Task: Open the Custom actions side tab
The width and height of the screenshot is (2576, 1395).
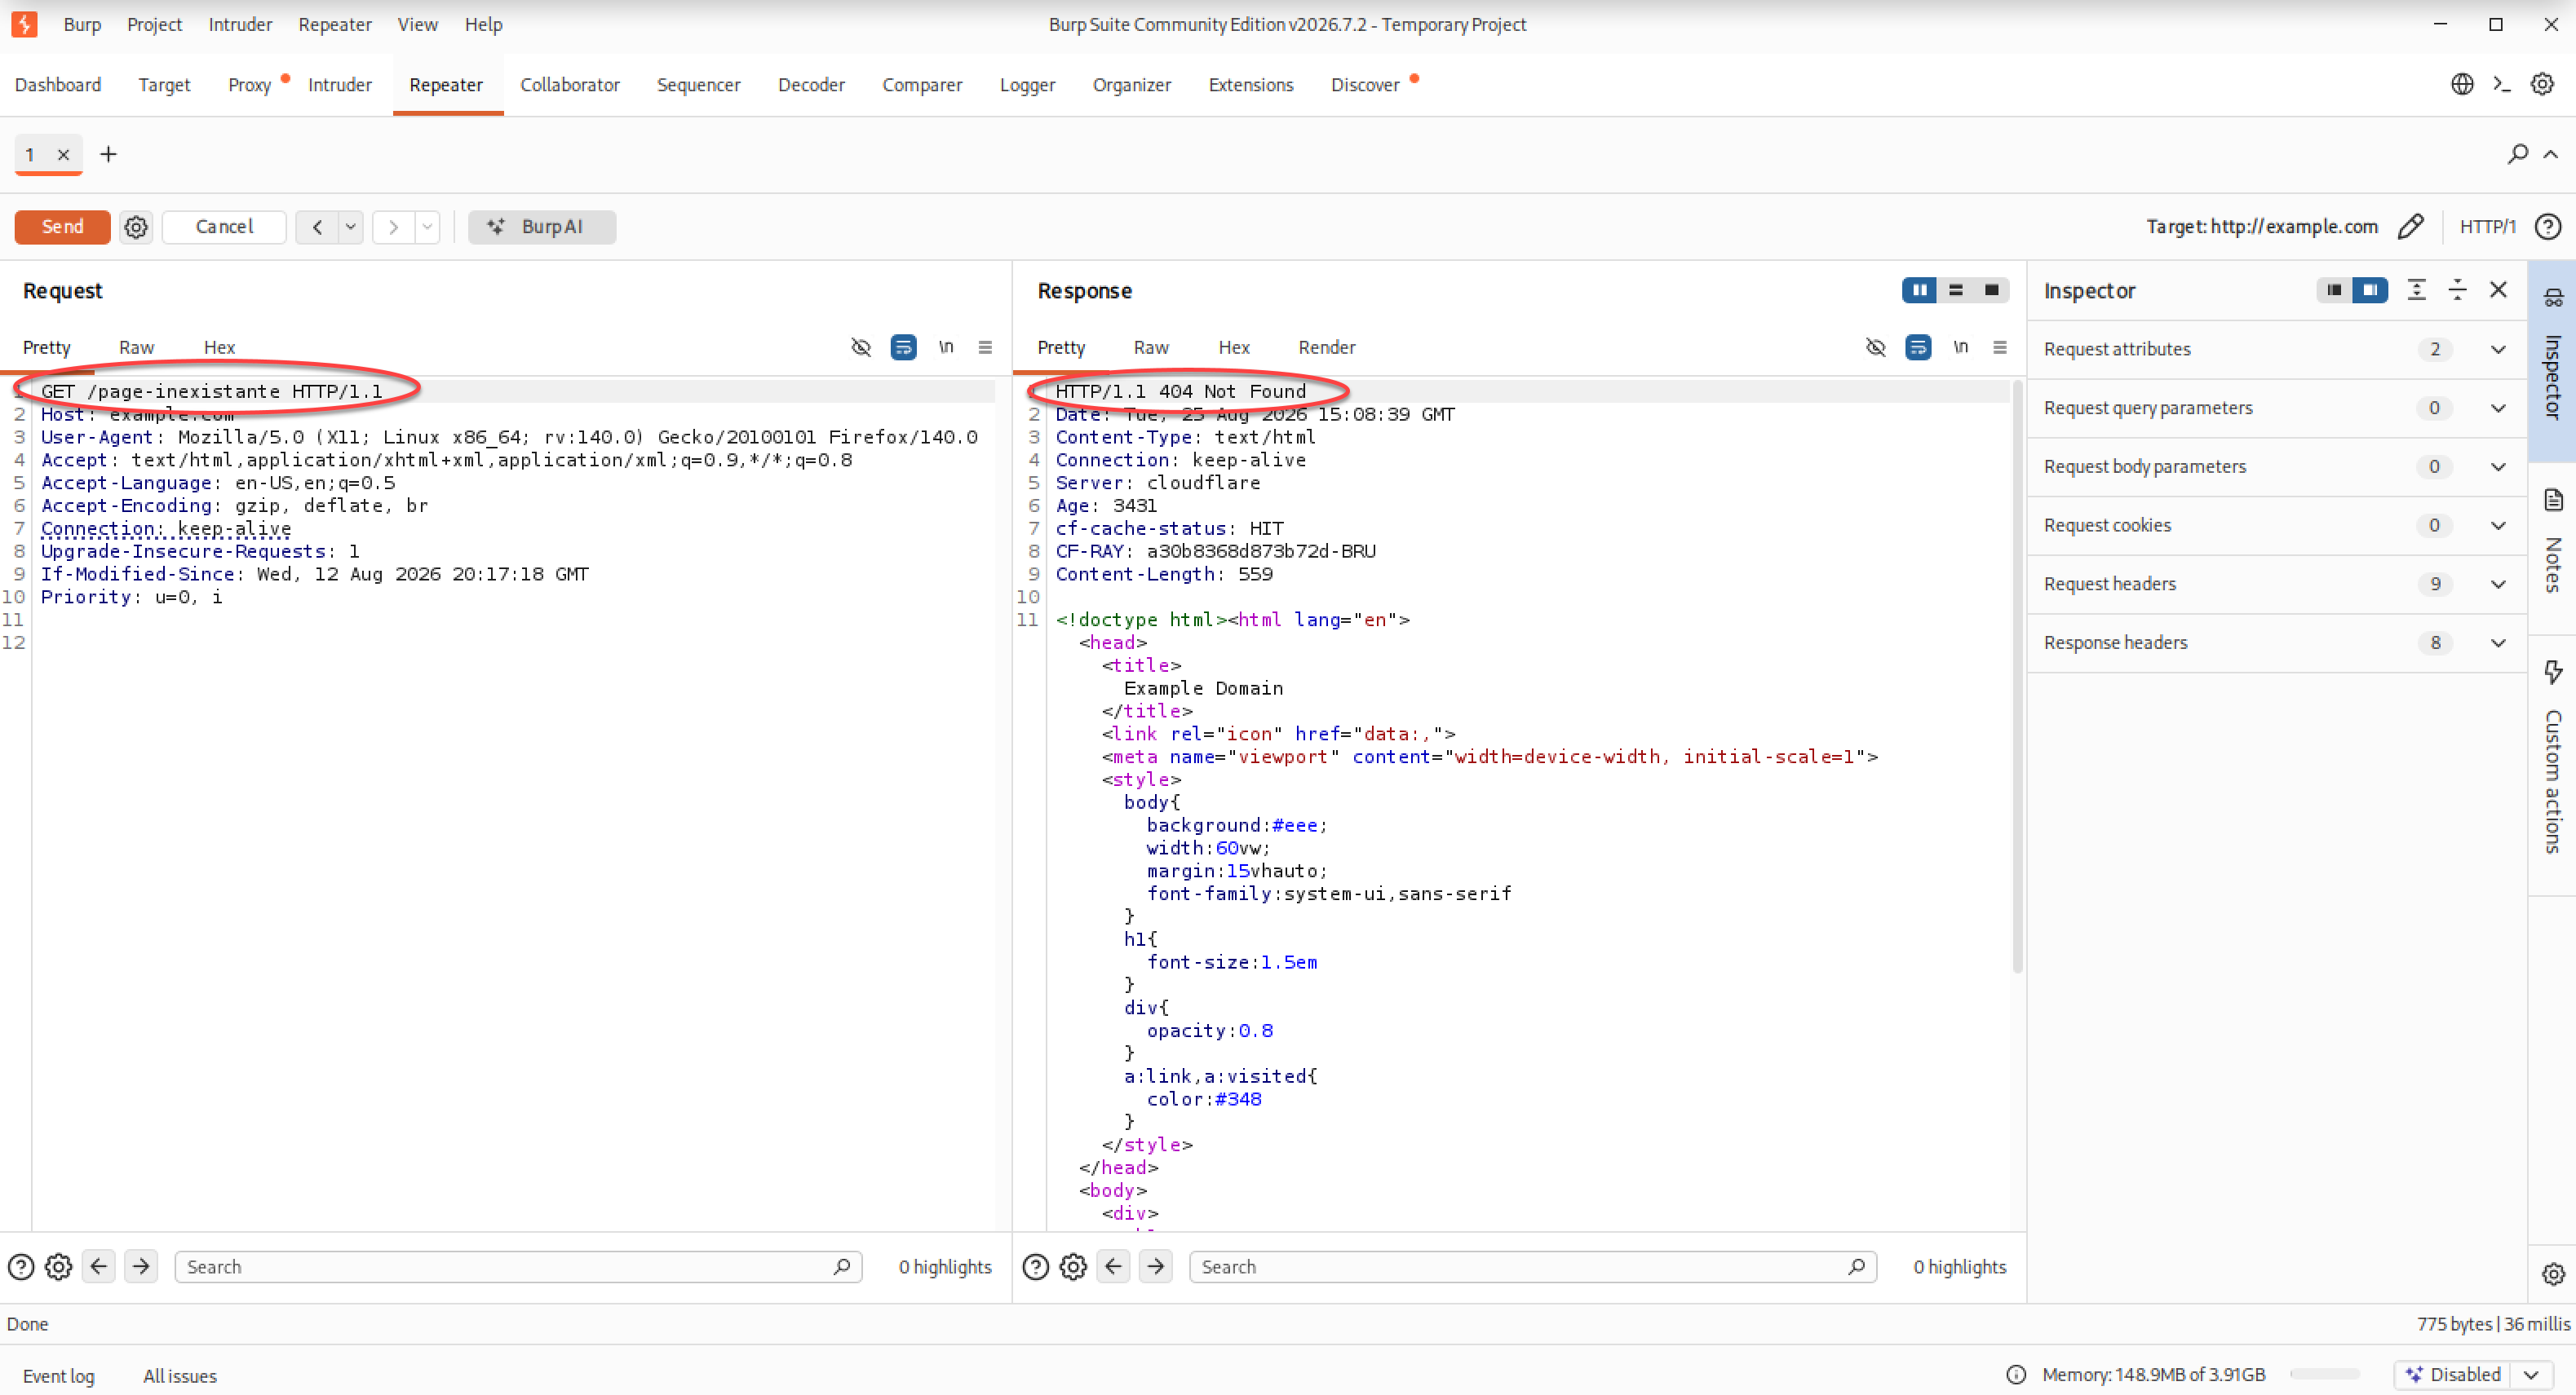Action: (2552, 765)
